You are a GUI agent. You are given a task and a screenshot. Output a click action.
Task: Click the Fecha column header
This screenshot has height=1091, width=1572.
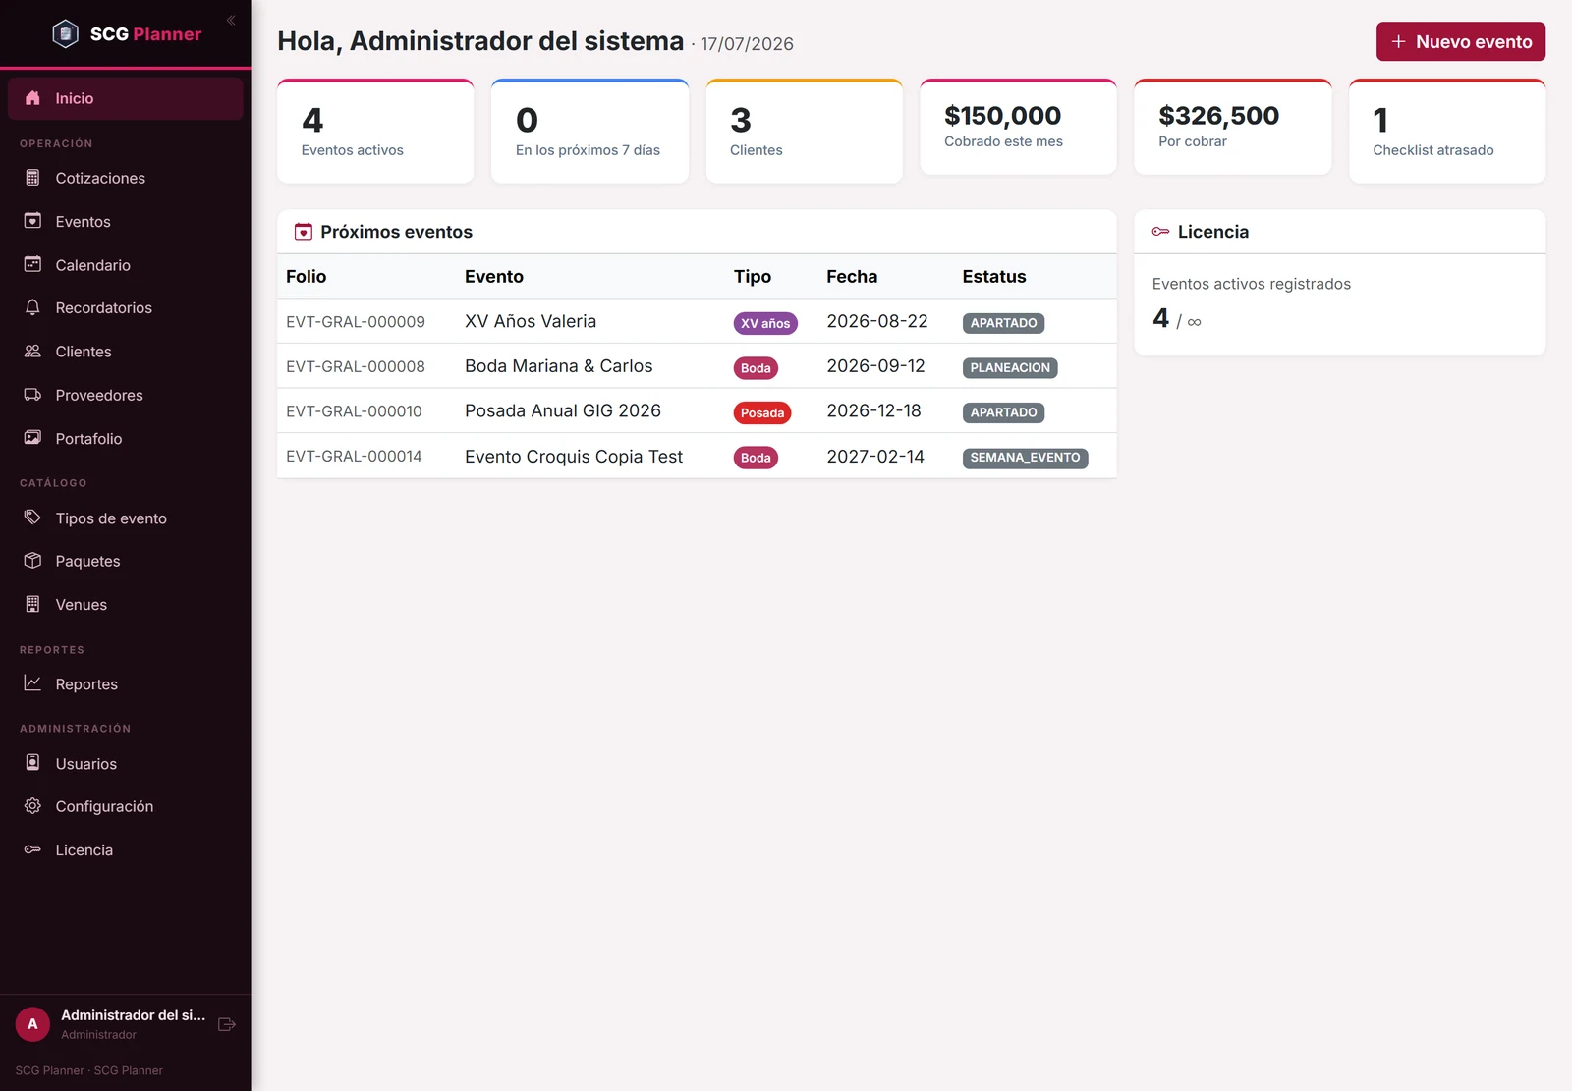point(852,276)
